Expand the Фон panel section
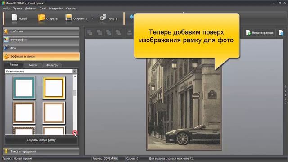This screenshot has height=162, width=288. (x=41, y=48)
